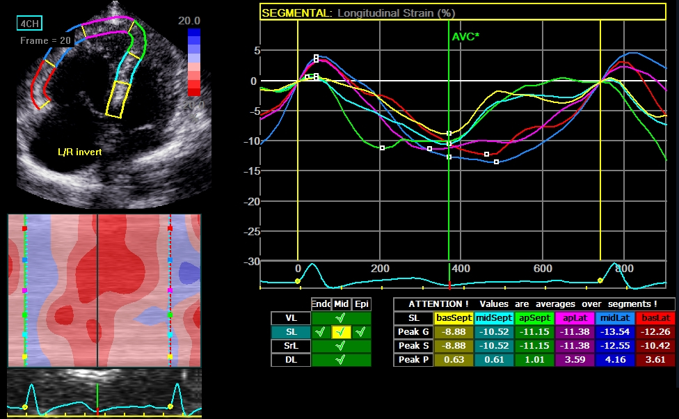679x419 pixels.
Task: Enable the VL Mid checkmark
Action: (341, 319)
